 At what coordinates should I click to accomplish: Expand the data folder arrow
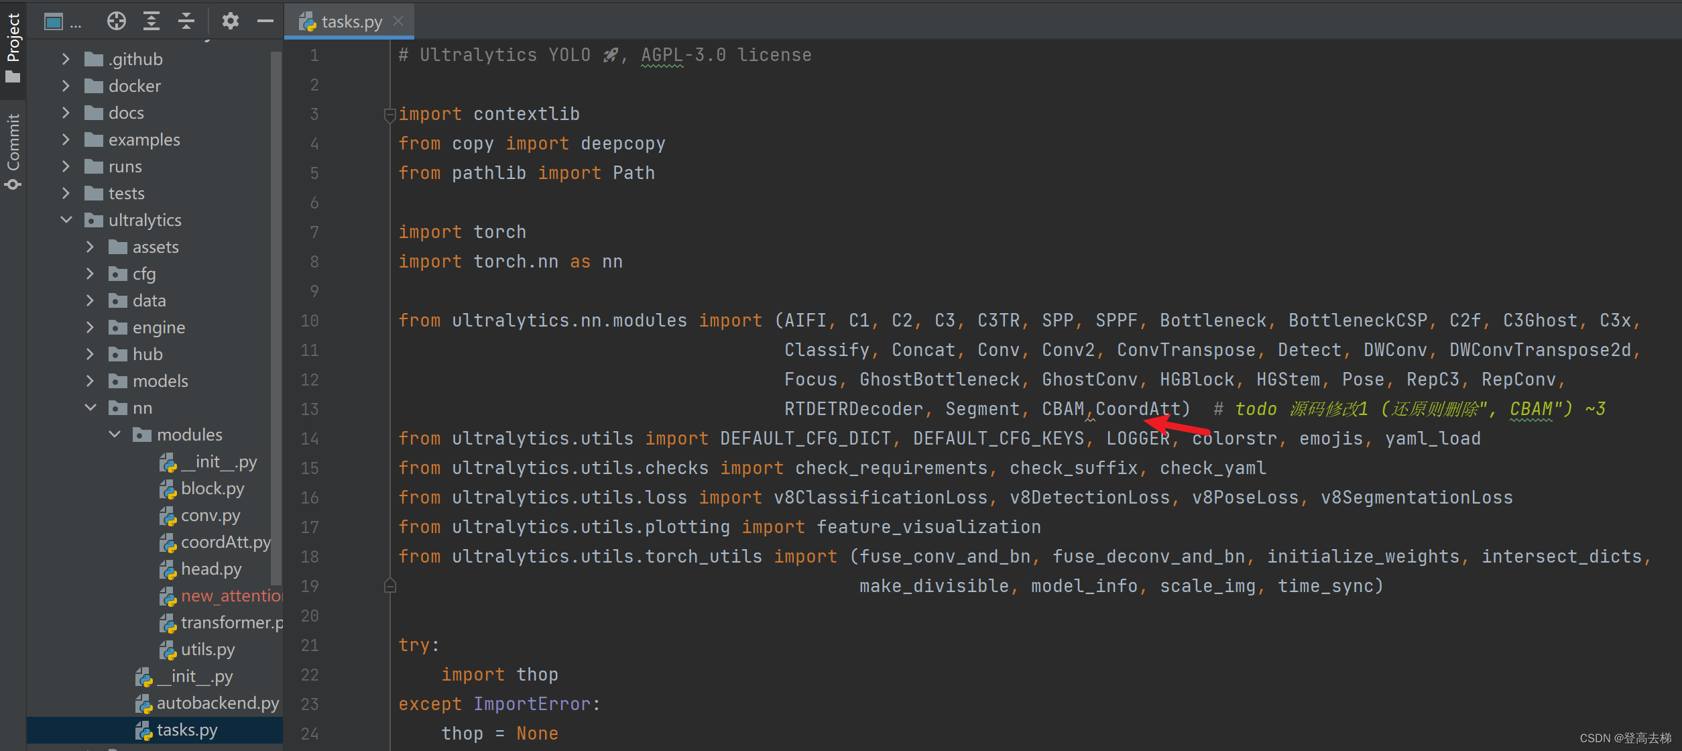click(90, 300)
